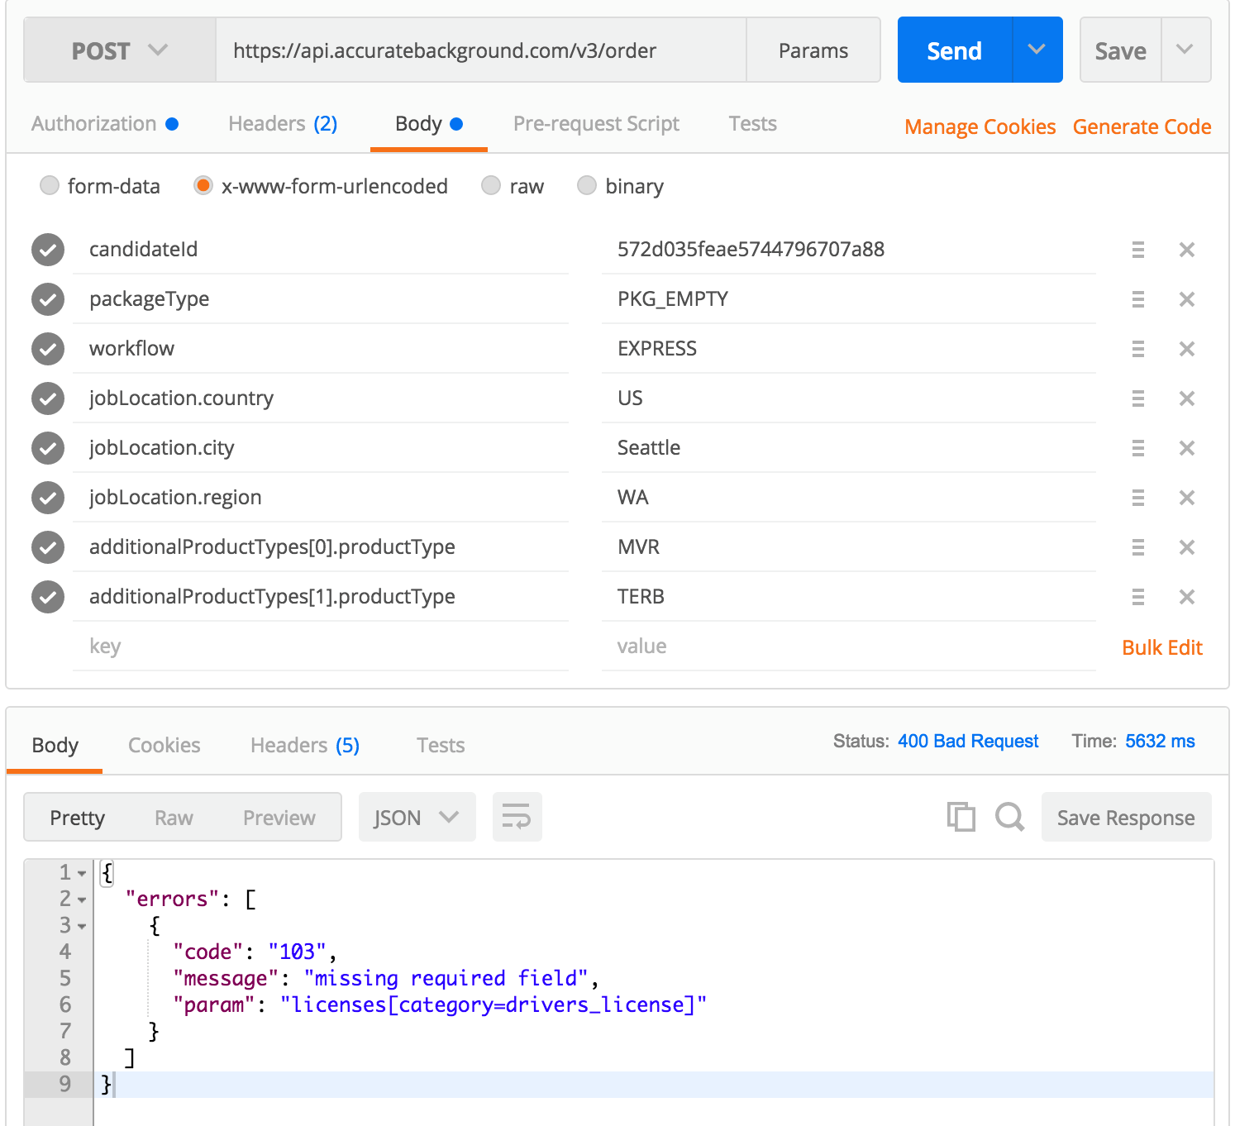Screen dimensions: 1235x1126
Task: Copy the response body to clipboard
Action: coord(961,817)
